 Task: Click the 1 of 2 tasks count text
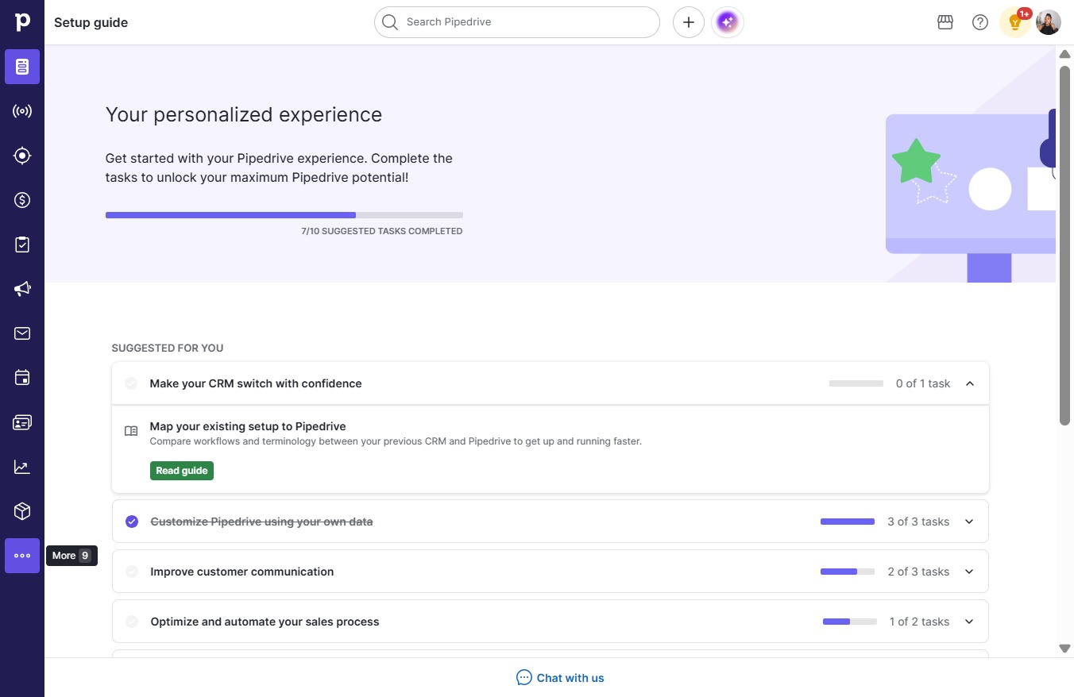tap(920, 622)
